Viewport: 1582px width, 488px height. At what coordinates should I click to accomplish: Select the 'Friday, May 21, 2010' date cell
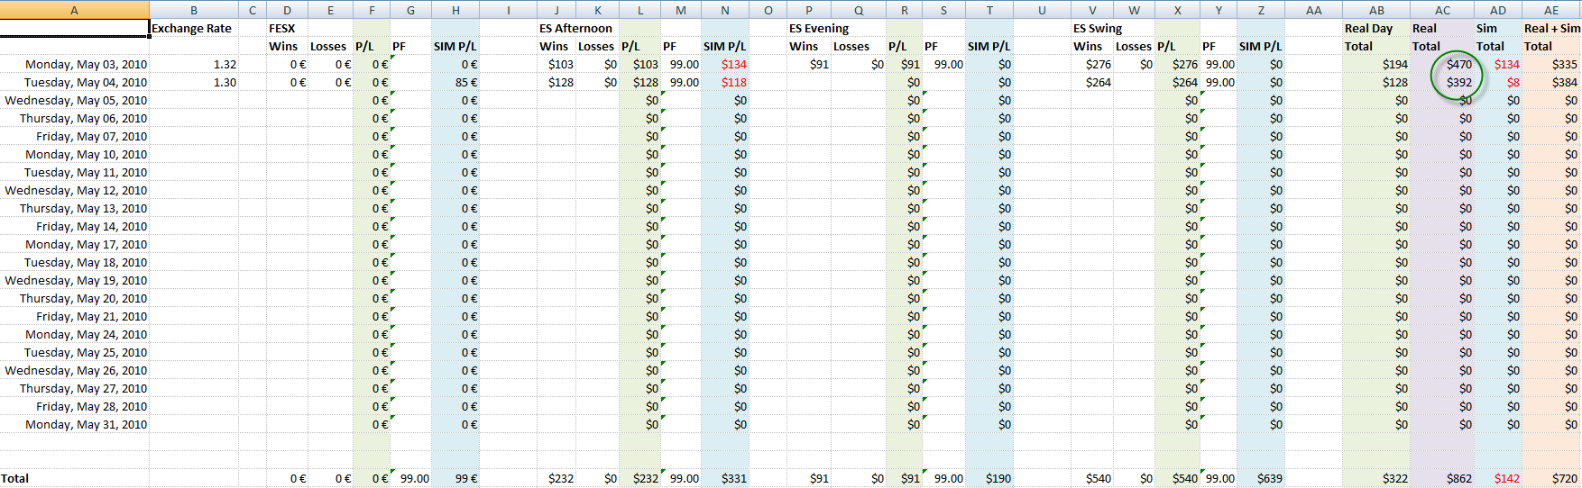coord(74,316)
